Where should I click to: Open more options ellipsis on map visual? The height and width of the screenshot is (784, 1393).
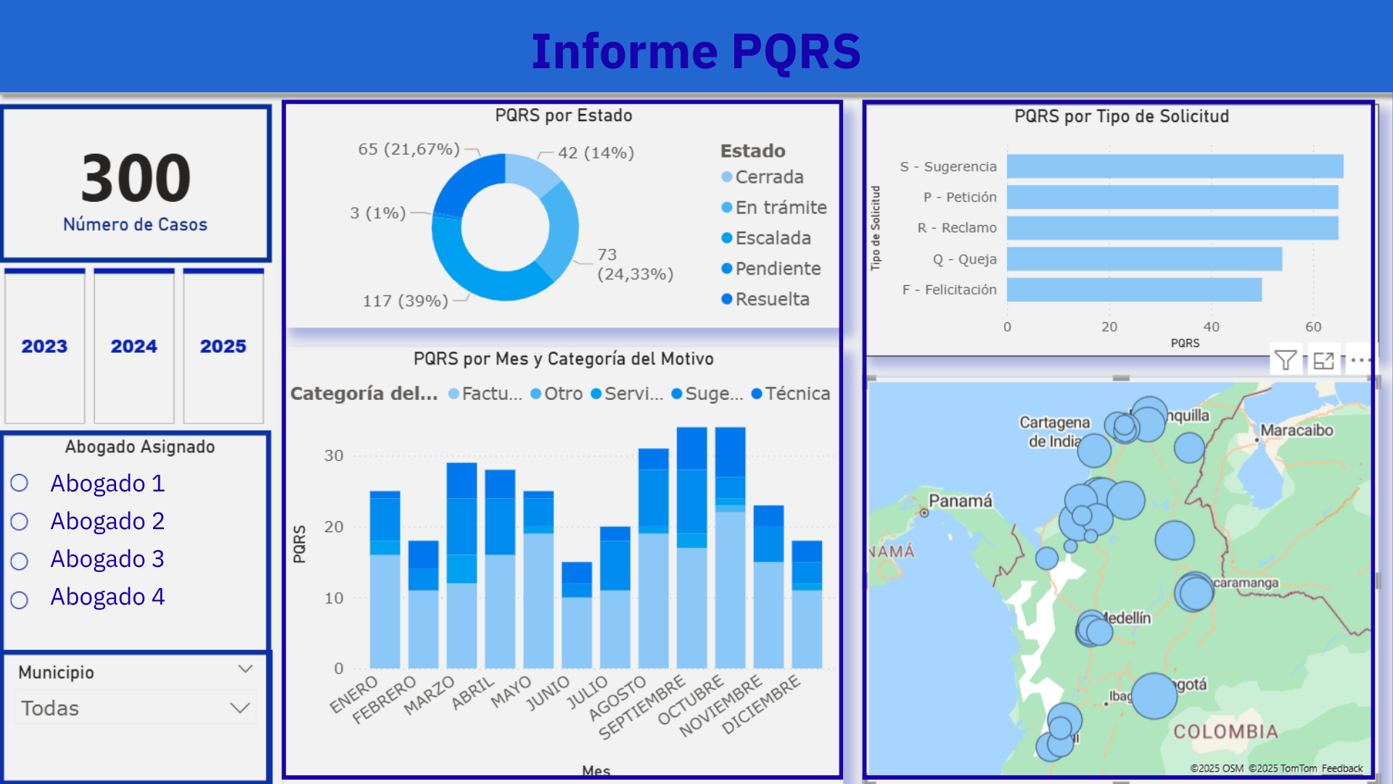pos(1361,360)
